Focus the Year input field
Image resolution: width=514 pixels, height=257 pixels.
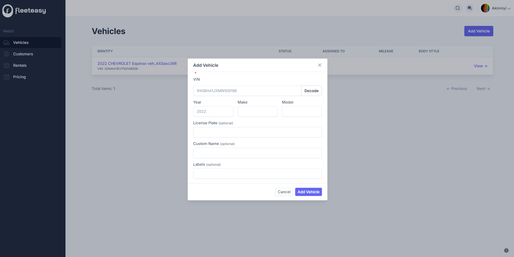[x=213, y=111]
